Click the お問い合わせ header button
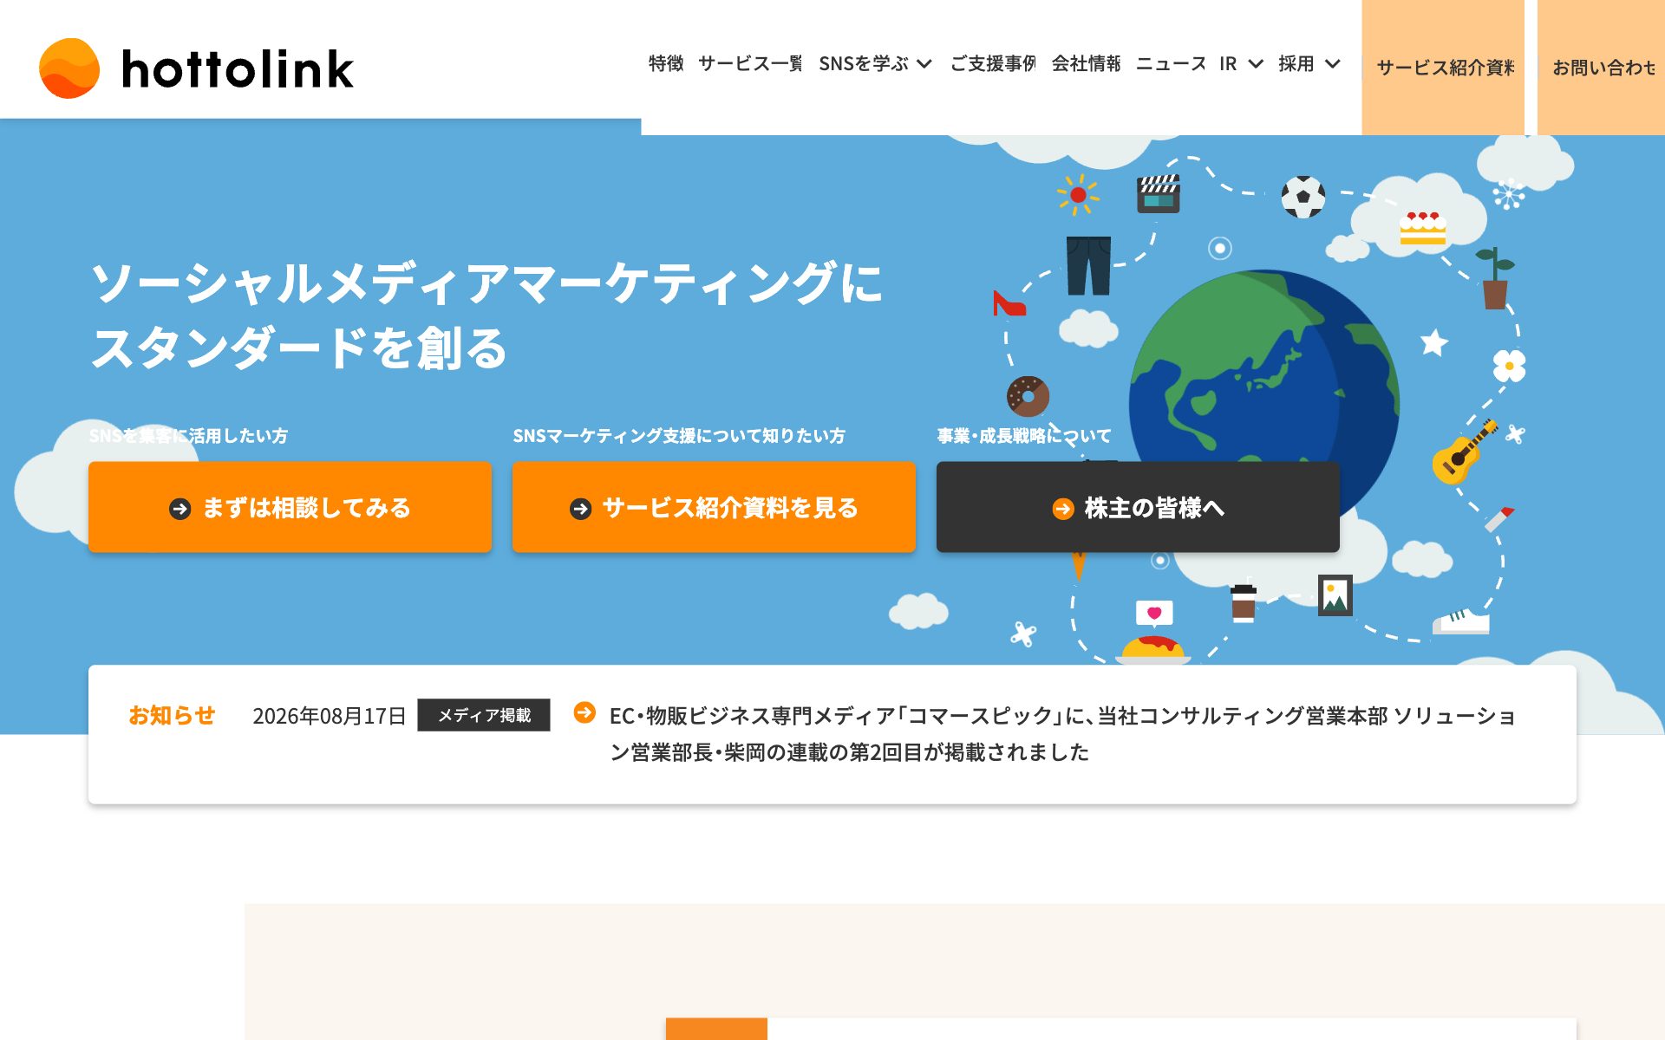1665x1040 pixels. tap(1601, 68)
